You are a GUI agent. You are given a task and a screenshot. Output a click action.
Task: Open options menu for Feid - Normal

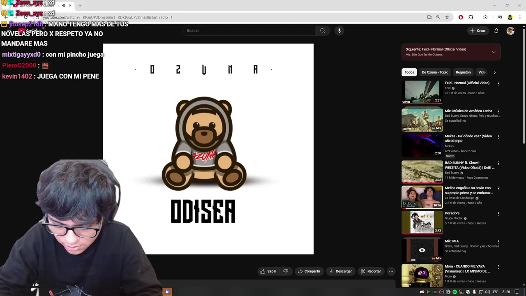pos(498,83)
